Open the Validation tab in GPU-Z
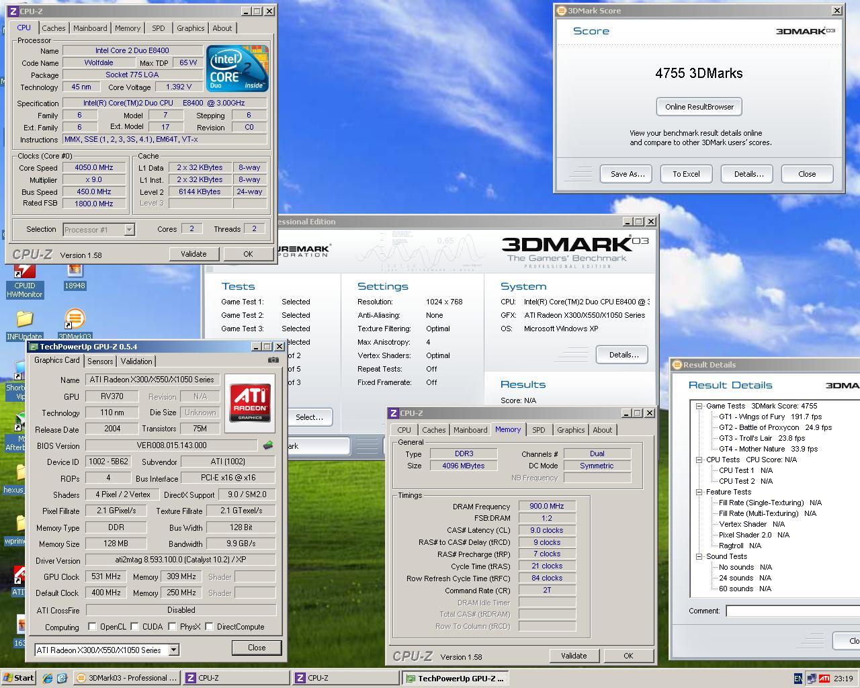Viewport: 860px width, 688px height. [136, 361]
